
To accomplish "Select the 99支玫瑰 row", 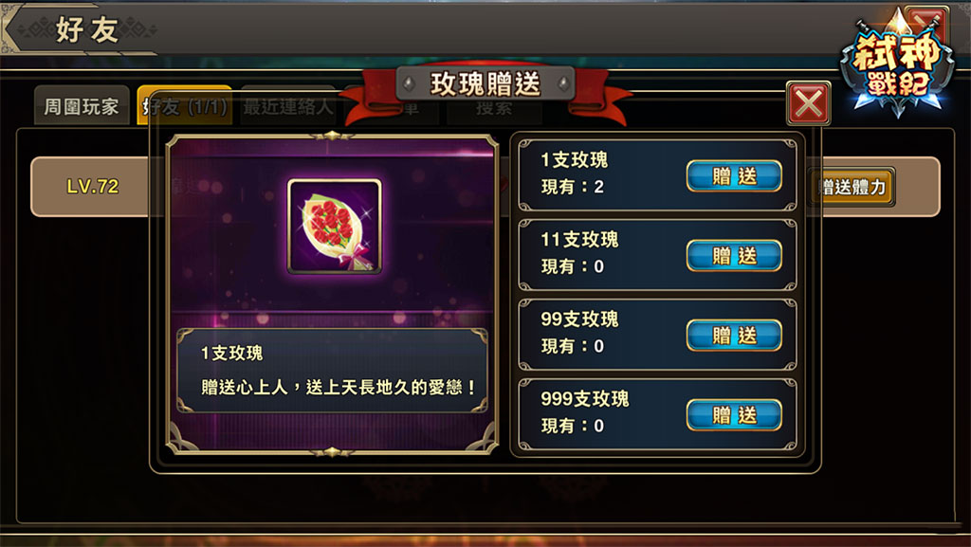I will coord(657,335).
